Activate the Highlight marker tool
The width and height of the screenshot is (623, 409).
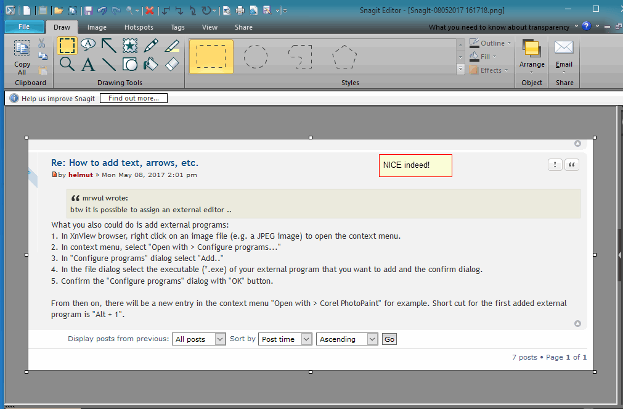[x=172, y=45]
